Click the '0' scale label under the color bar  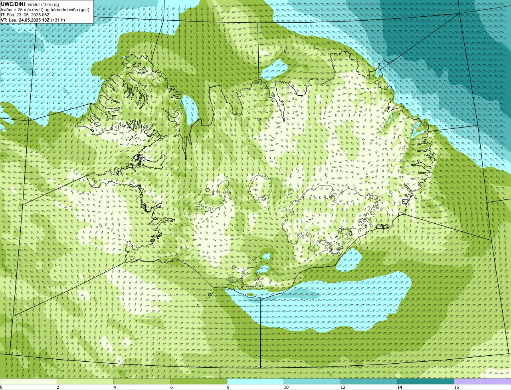pos(1,387)
